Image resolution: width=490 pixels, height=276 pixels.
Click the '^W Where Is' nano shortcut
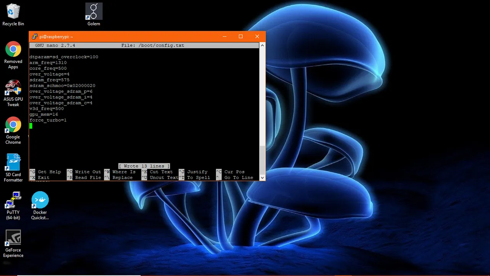point(120,172)
